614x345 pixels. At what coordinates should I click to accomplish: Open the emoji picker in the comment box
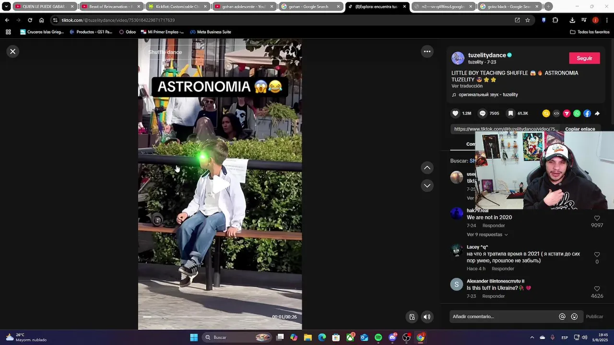point(574,317)
